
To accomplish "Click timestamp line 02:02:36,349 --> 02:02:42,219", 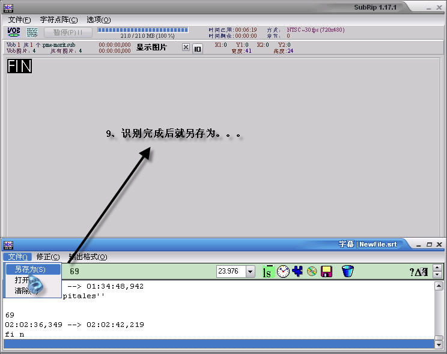I will coord(74,325).
